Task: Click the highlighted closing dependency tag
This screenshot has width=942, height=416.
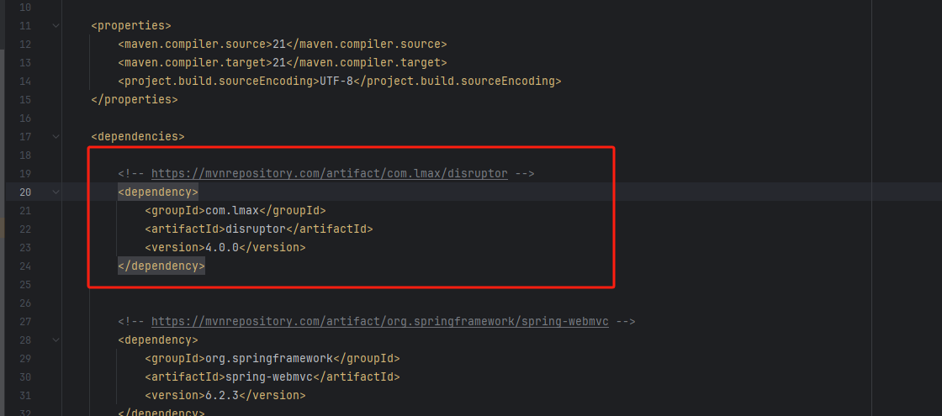Action: 161,266
